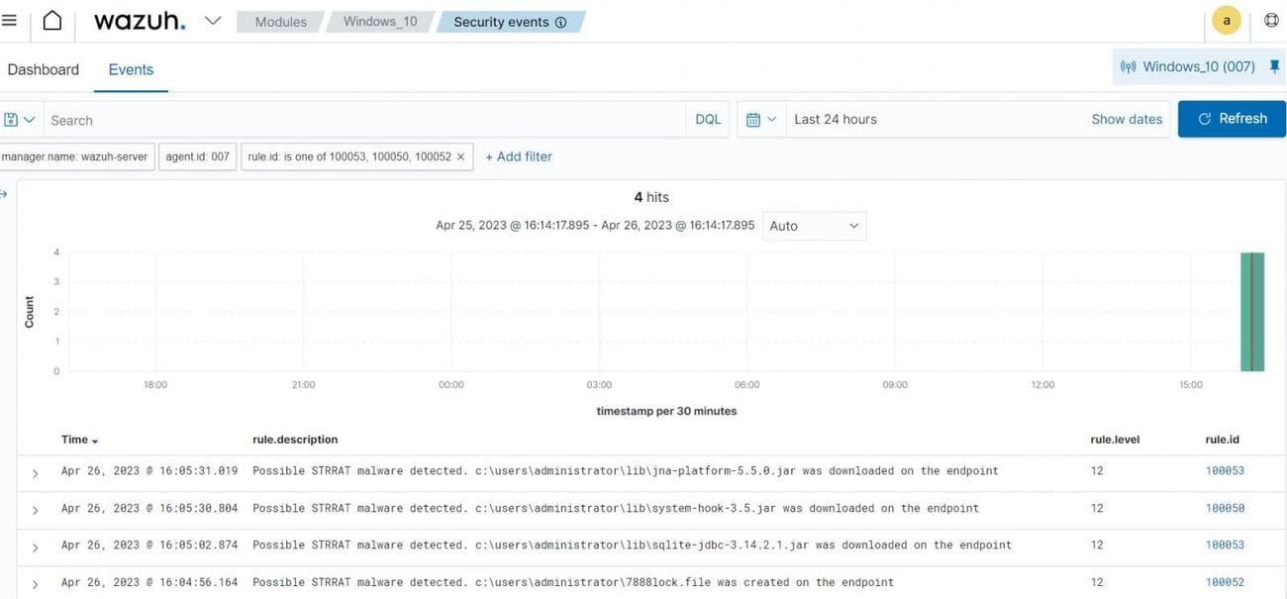Open the user avatar menu

[x=1227, y=21]
